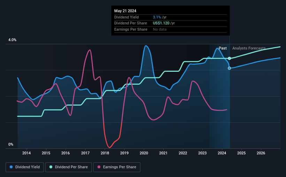Click the tooltip's Dividend Per Share row label
The width and height of the screenshot is (286, 177).
pyautogui.click(x=130, y=23)
